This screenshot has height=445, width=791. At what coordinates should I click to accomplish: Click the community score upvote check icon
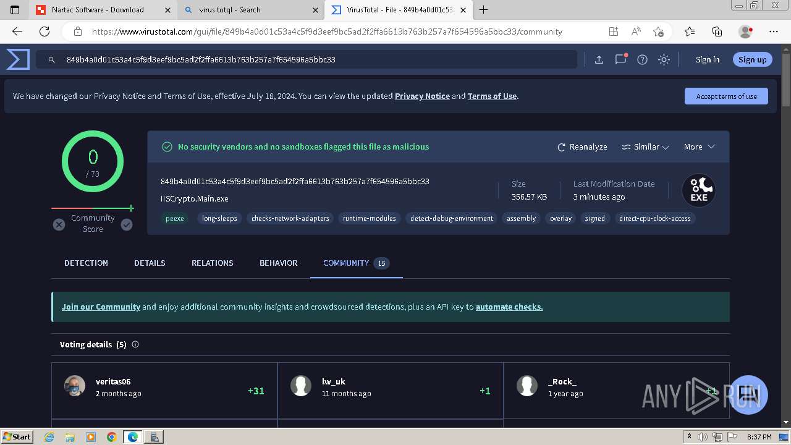pyautogui.click(x=127, y=224)
